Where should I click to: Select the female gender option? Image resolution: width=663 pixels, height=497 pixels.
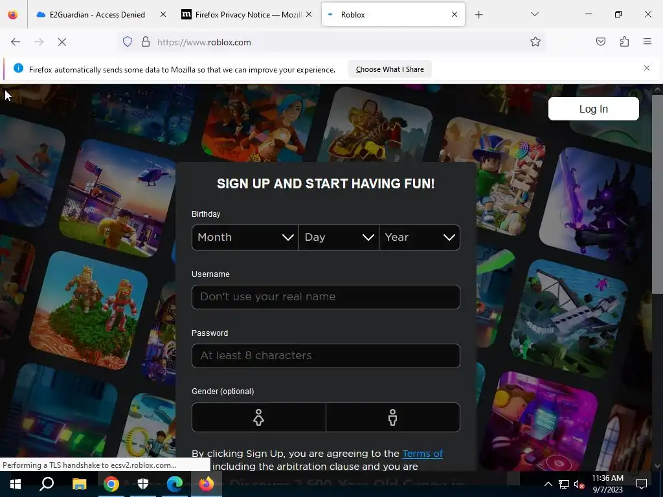click(259, 417)
